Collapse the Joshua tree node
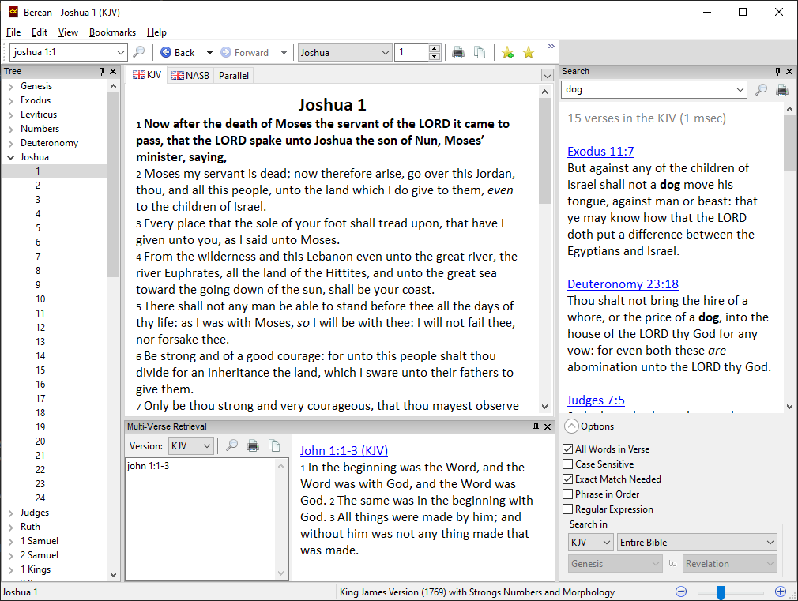 click(x=11, y=158)
